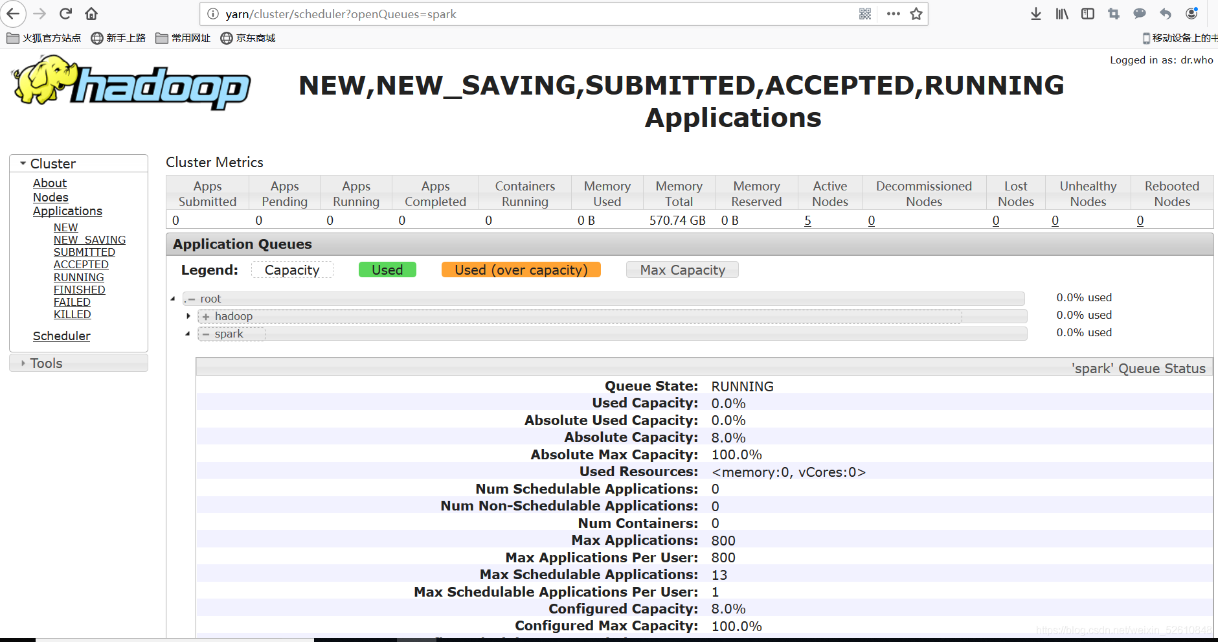The width and height of the screenshot is (1218, 642).
Task: Filter applications by NEW state
Action: coord(65,227)
